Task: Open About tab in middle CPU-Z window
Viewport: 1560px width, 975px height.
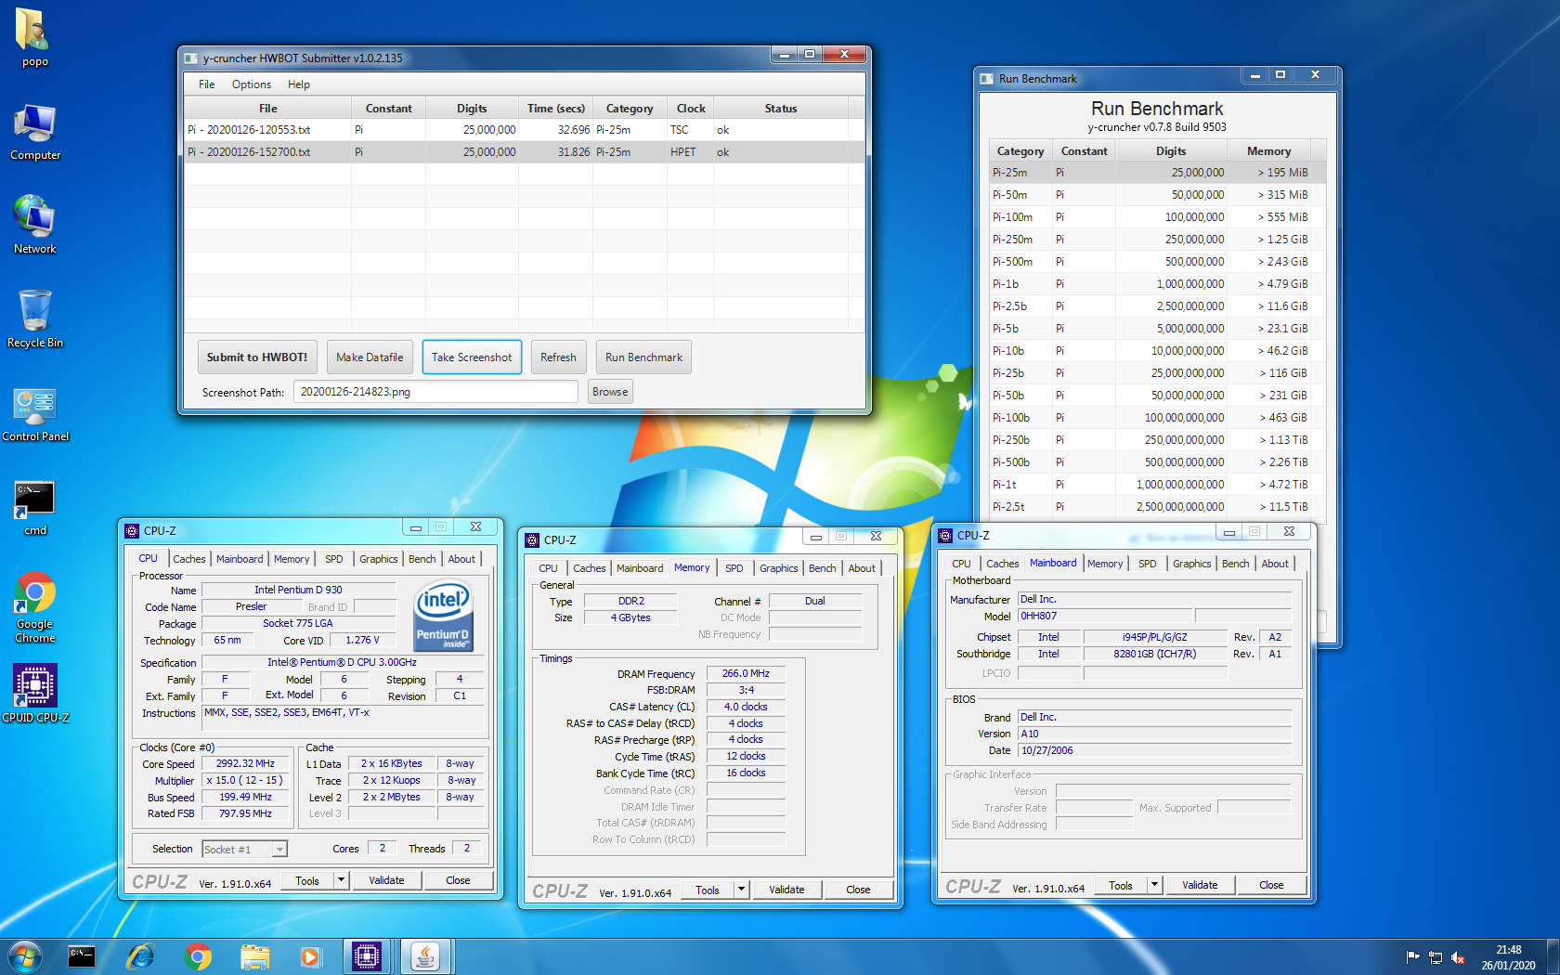Action: [861, 568]
